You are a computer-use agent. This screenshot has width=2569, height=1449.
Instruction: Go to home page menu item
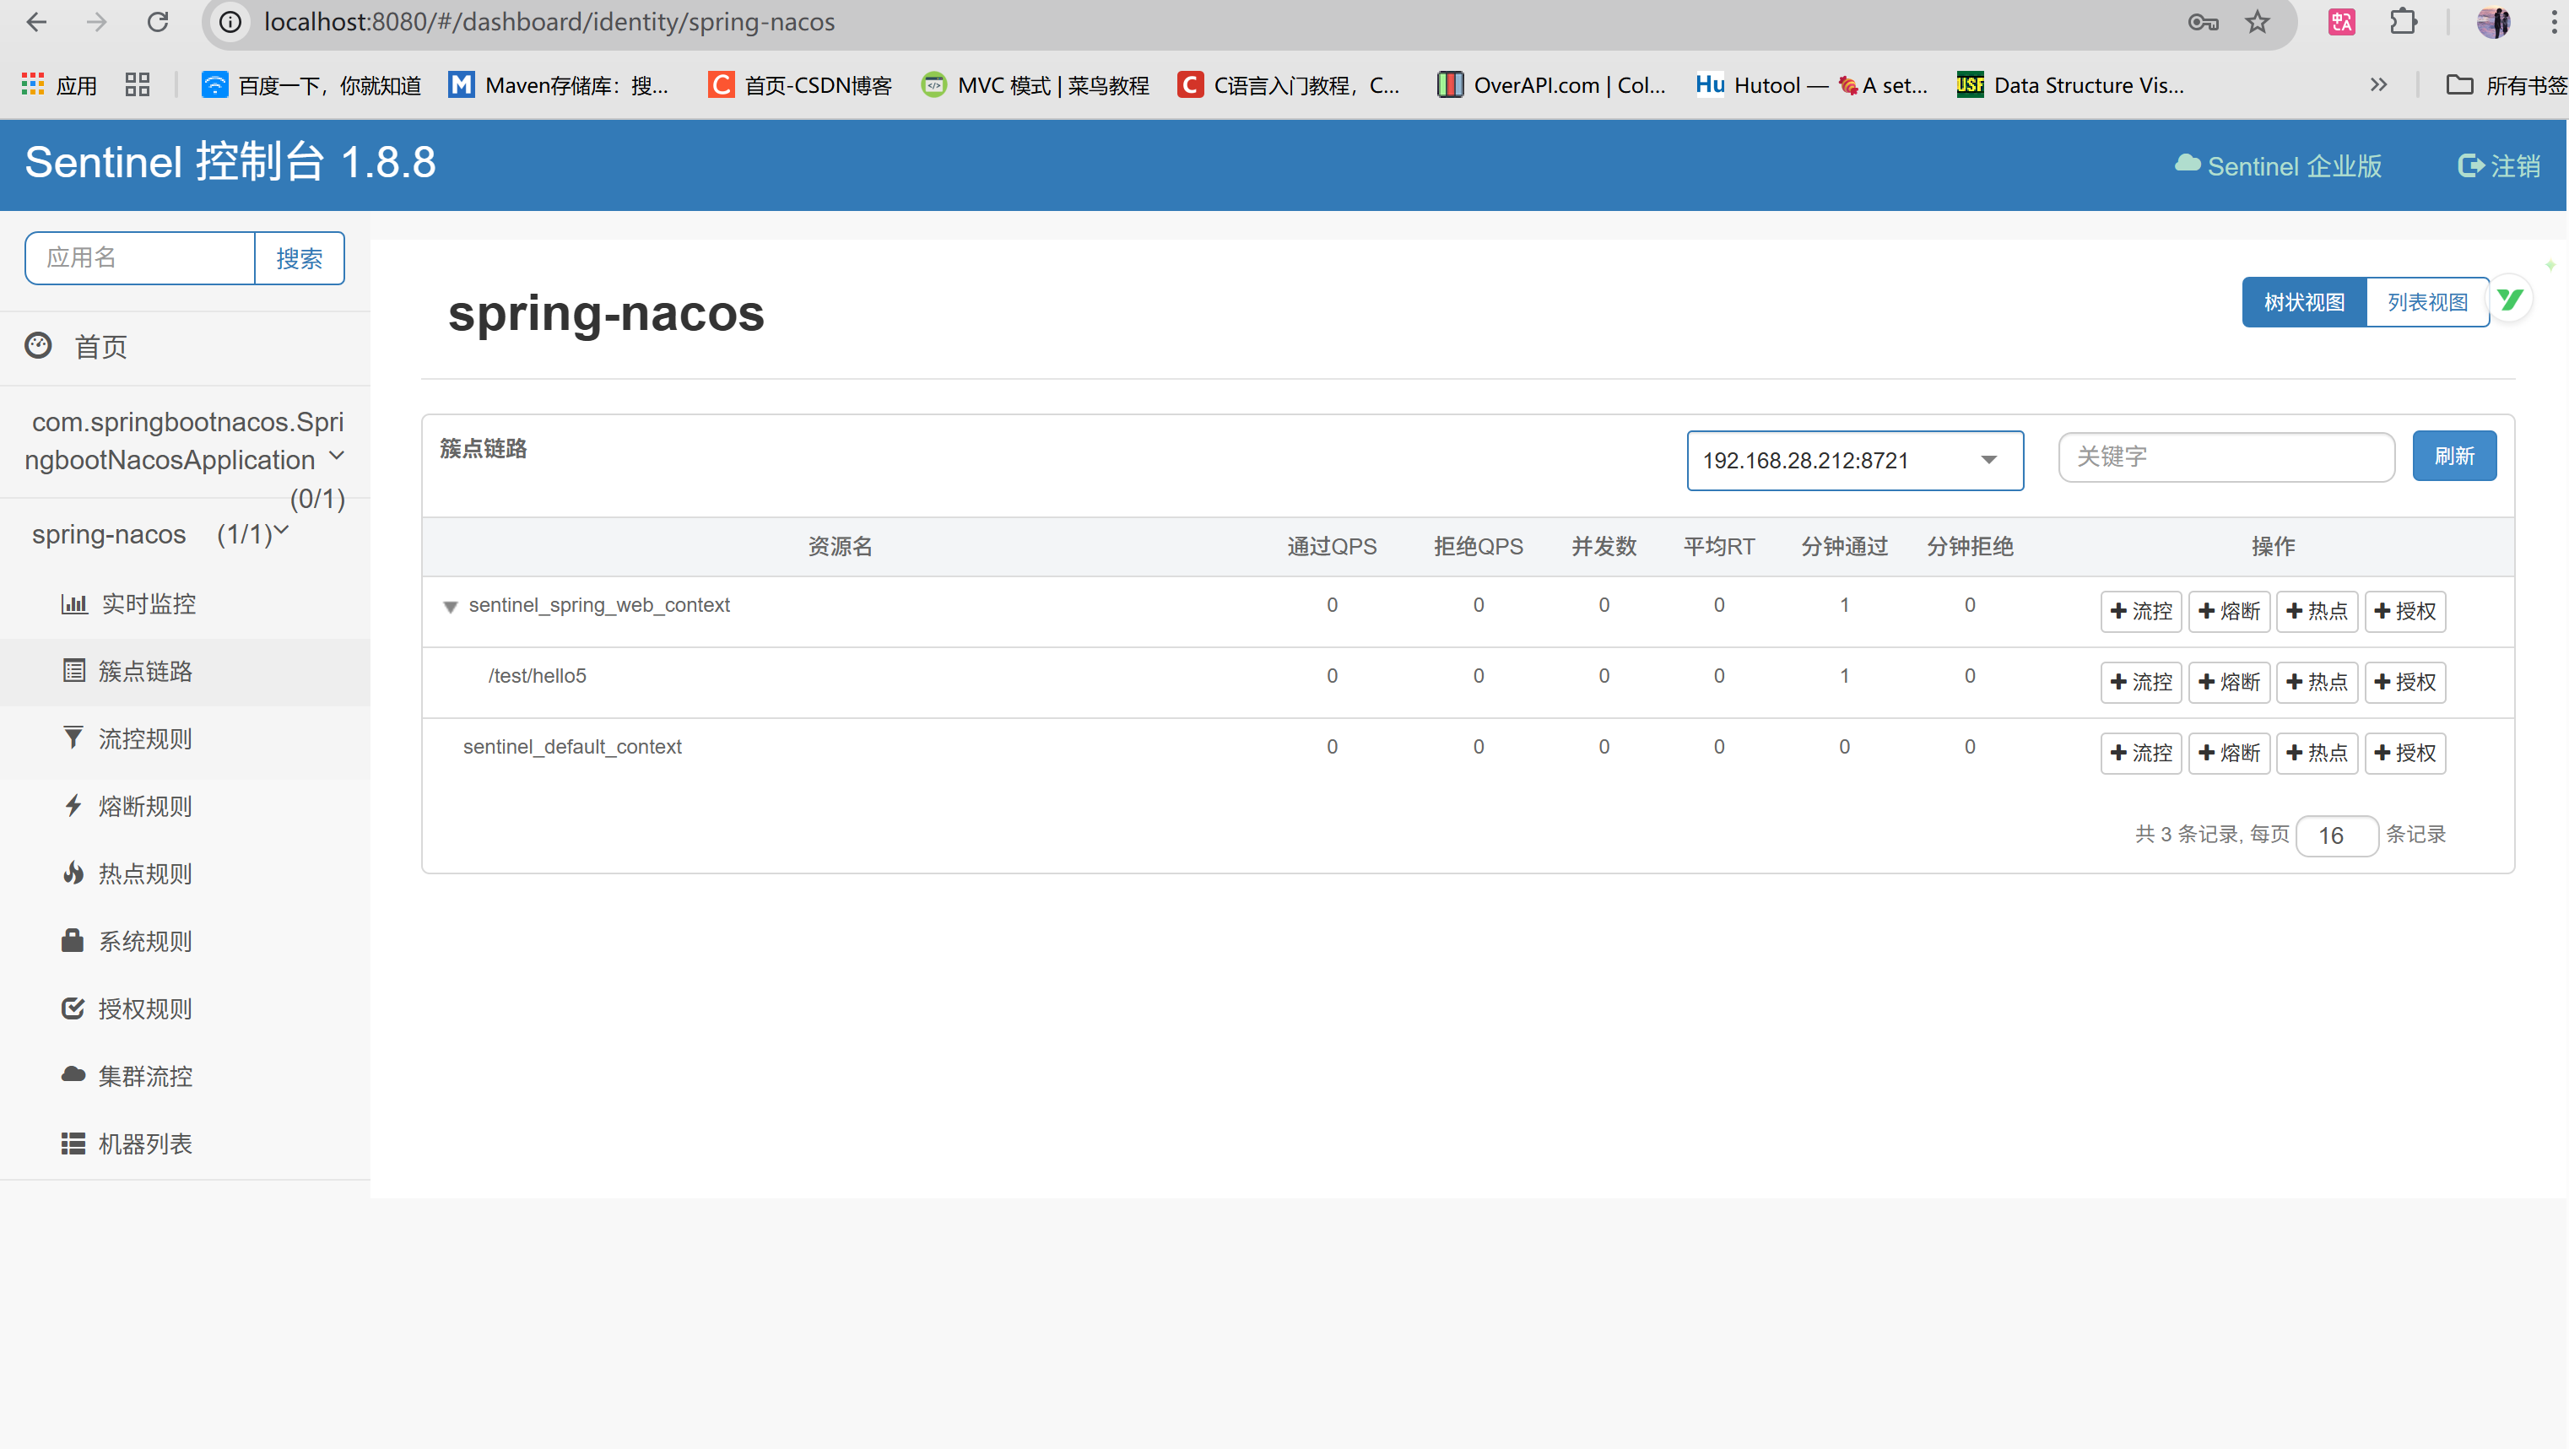[100, 346]
